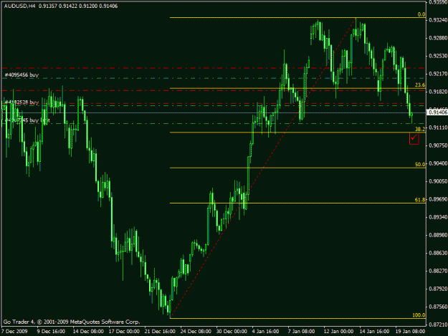The image size is (448, 336).
Task: Click time axis label 30 Dec 00:00
Action: pyautogui.click(x=232, y=332)
